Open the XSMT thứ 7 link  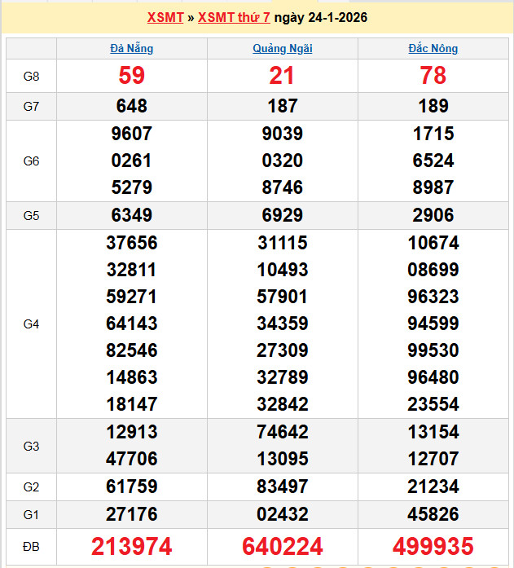[234, 18]
